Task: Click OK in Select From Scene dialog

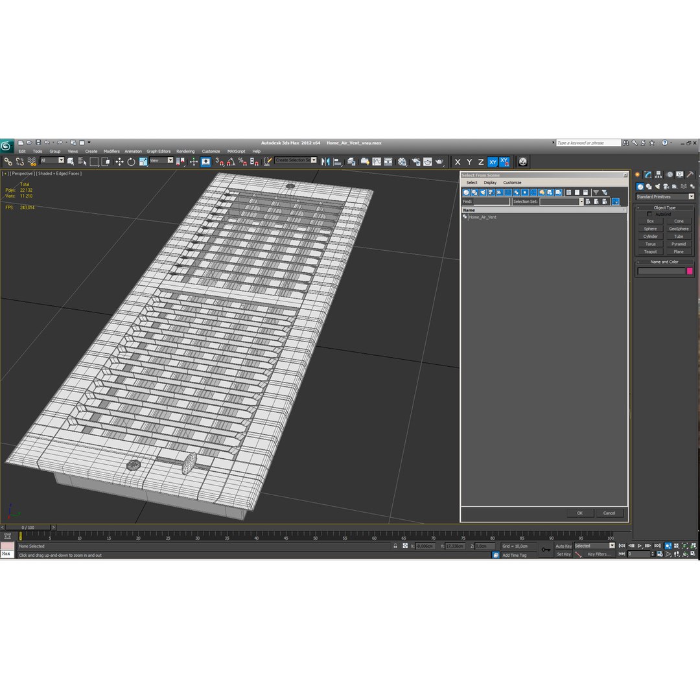Action: click(x=579, y=513)
